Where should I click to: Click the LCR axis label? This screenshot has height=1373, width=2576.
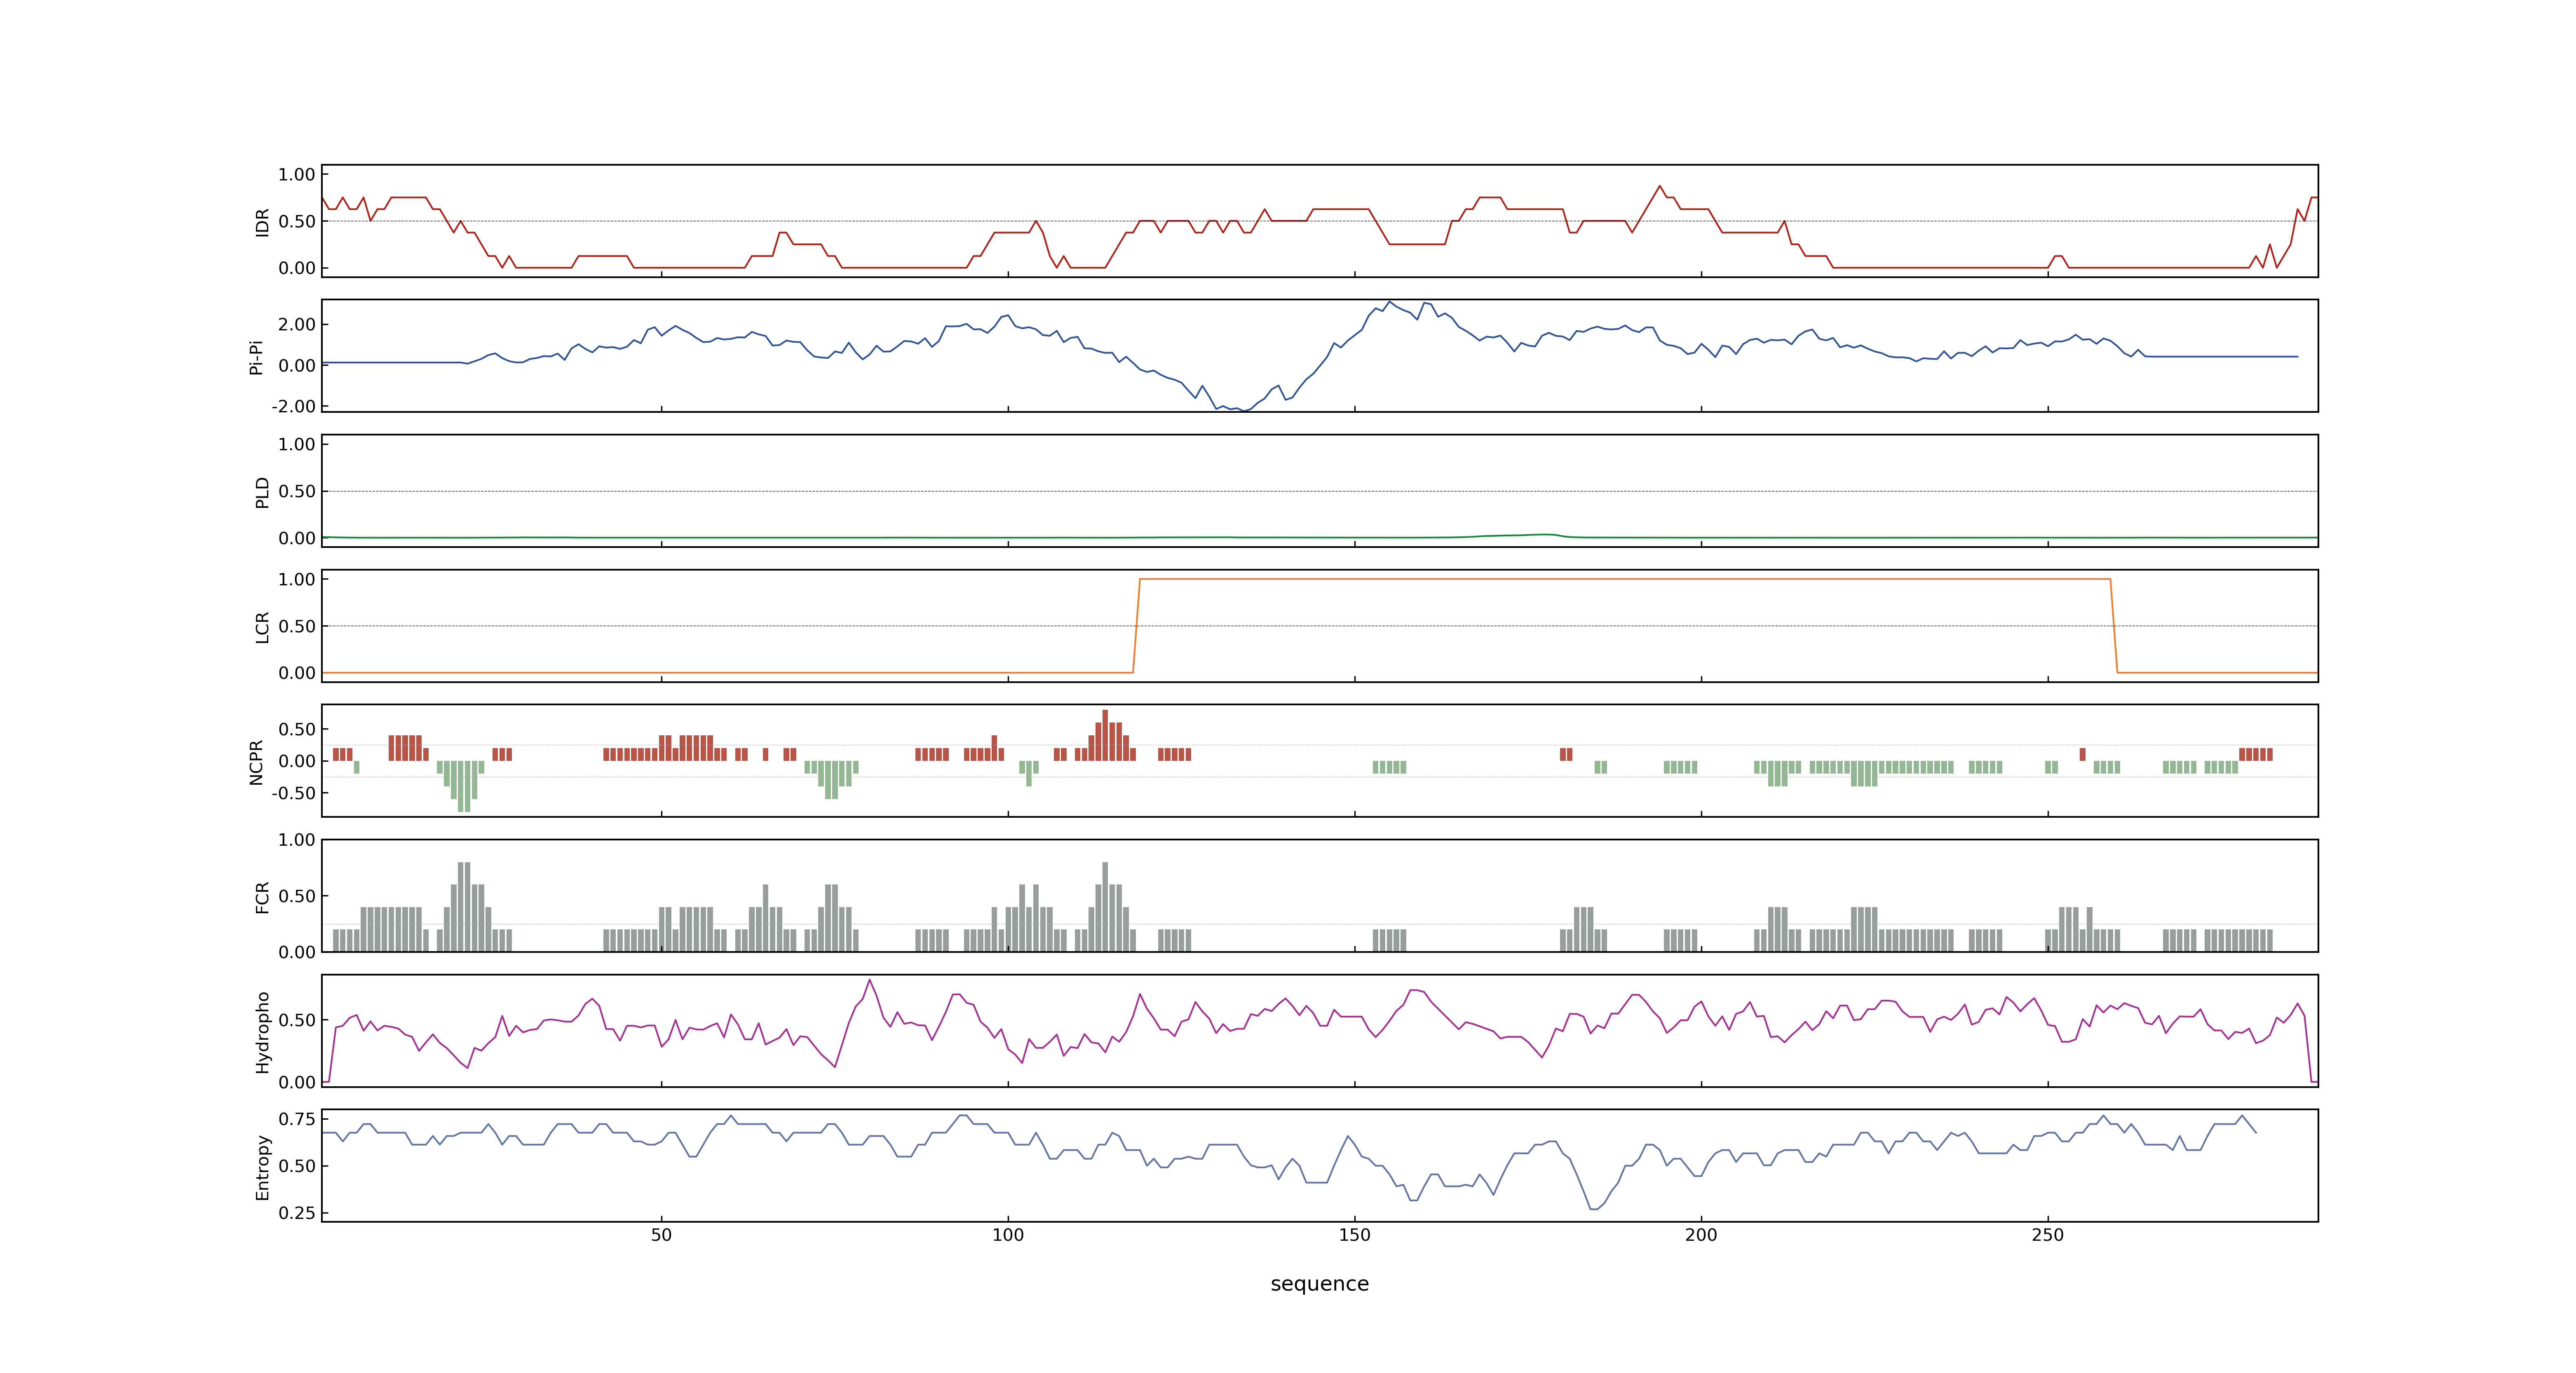[262, 627]
